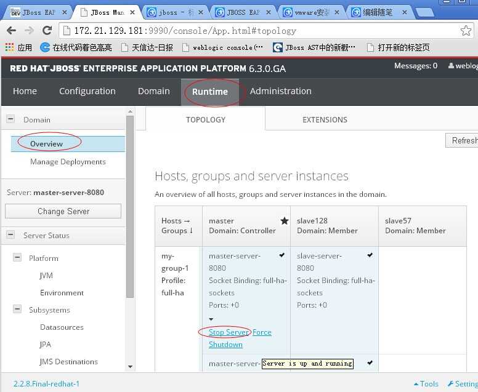478x392 pixels.
Task: Open JMS Destinations item
Action: coord(68,362)
